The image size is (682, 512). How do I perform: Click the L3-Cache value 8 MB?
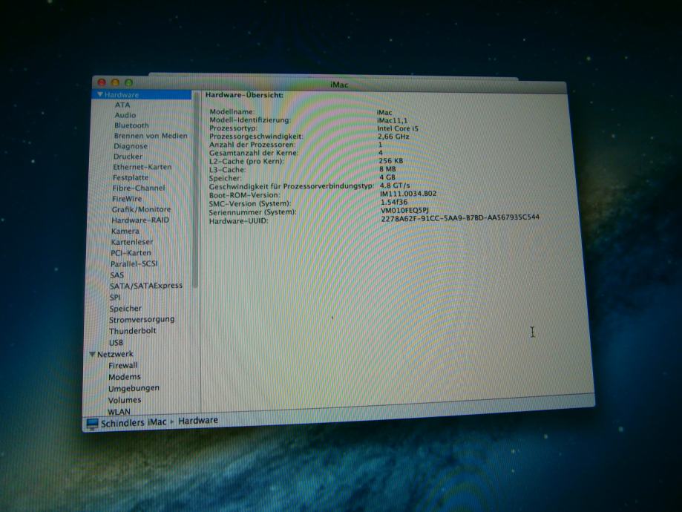click(387, 169)
